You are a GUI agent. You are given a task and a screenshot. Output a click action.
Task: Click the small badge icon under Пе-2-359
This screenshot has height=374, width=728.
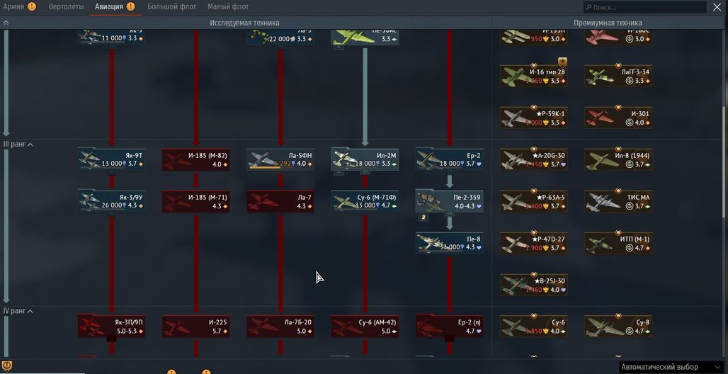click(x=423, y=217)
